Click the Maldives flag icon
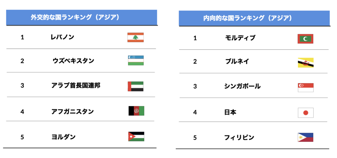Viewport: 337px width, 158px height. (305, 39)
